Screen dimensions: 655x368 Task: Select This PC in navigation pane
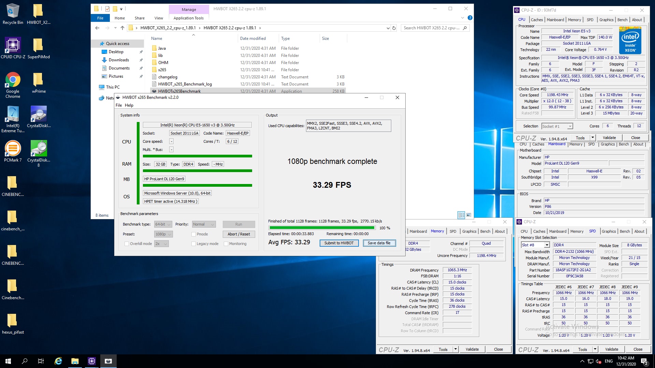tap(113, 87)
